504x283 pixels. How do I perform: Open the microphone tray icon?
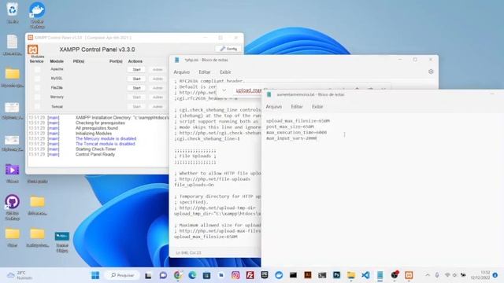point(437,275)
